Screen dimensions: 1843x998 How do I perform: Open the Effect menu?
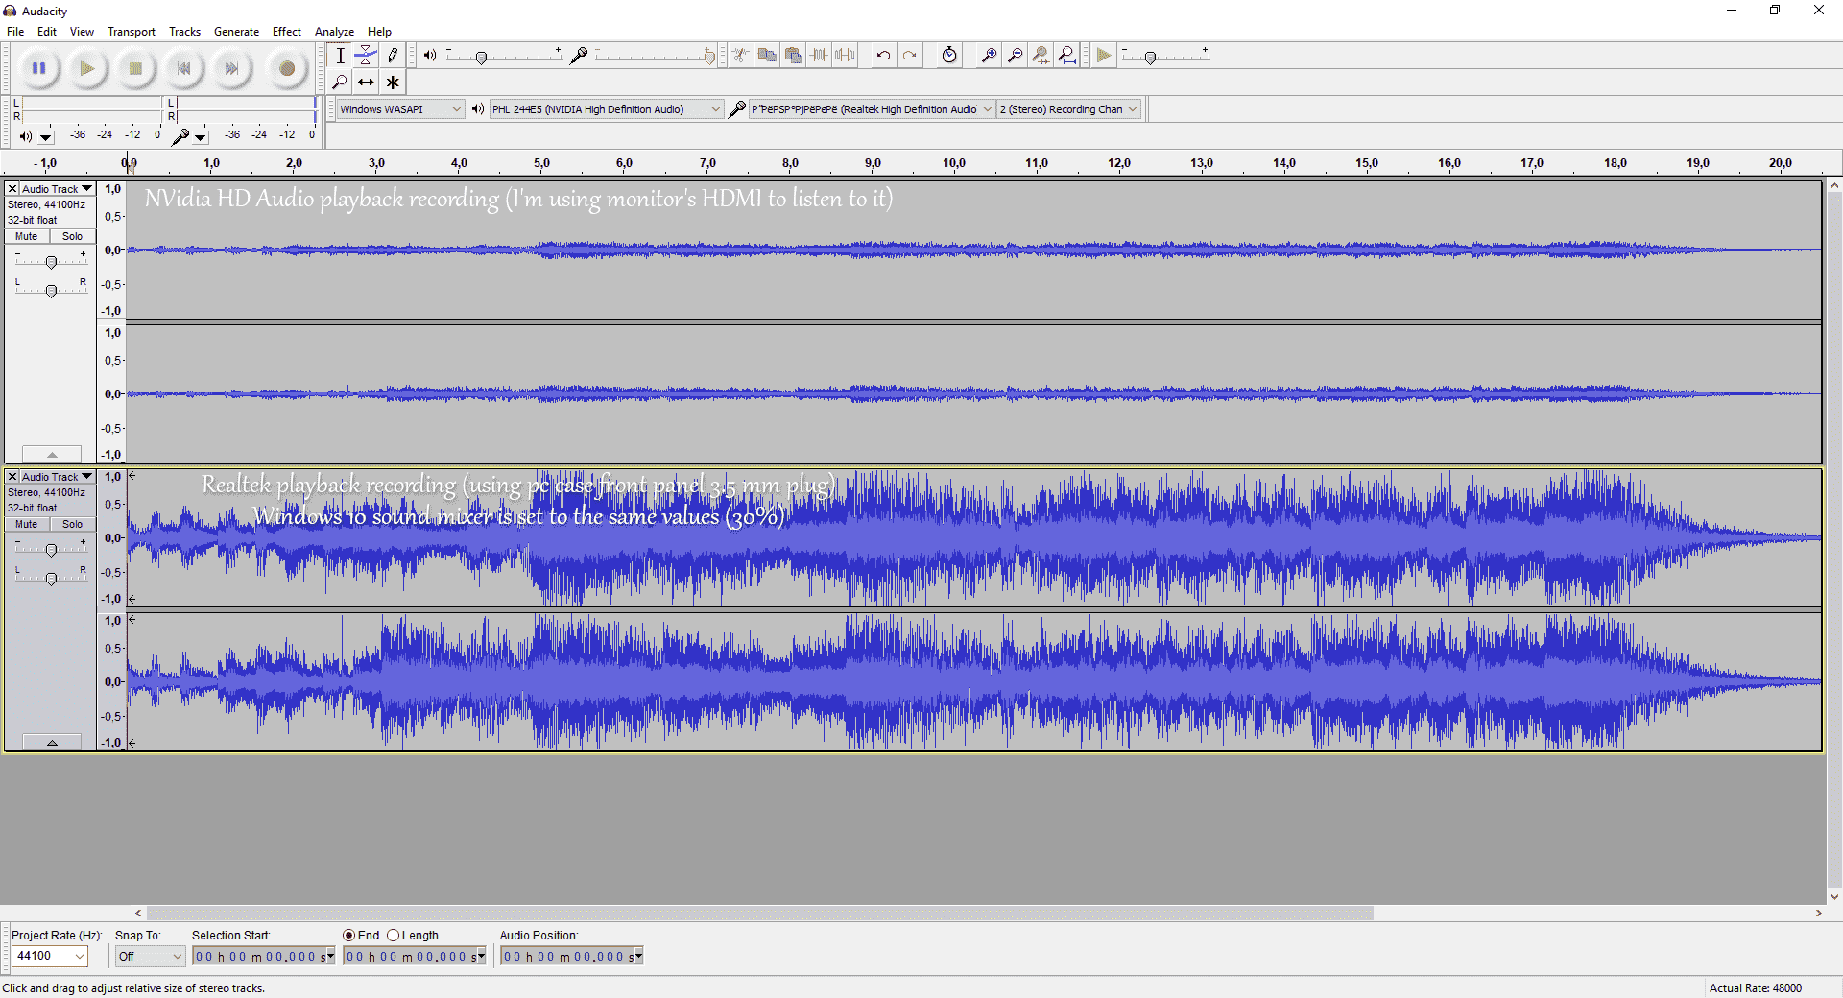pyautogui.click(x=287, y=32)
